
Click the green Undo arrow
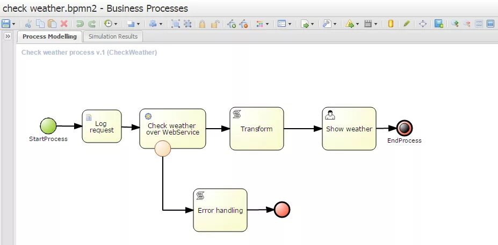(x=80, y=24)
